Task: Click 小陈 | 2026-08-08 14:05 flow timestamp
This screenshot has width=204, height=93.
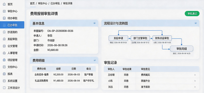Action: [162, 43]
